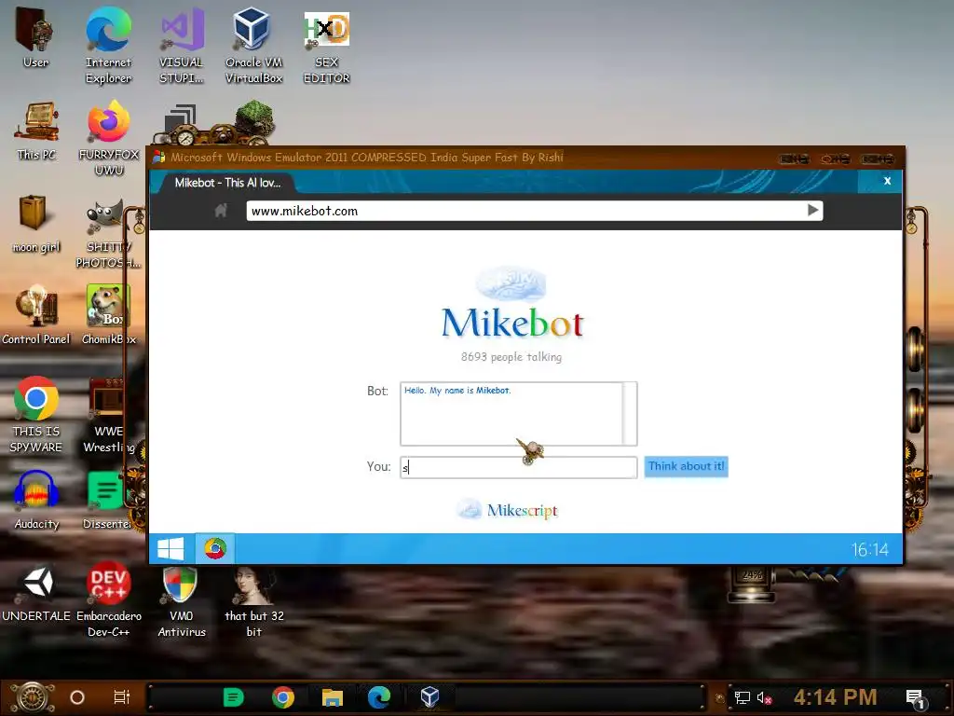Launch THIS IS SPYWARE Chrome shortcut
Image resolution: width=954 pixels, height=716 pixels.
[36, 414]
